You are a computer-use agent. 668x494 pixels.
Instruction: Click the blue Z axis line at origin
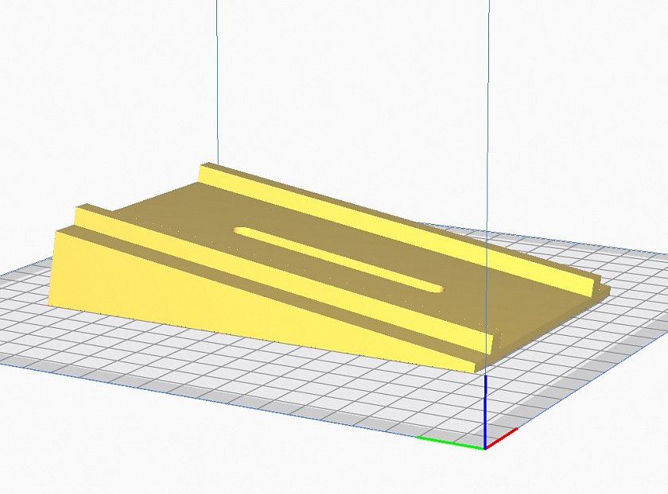(x=485, y=411)
